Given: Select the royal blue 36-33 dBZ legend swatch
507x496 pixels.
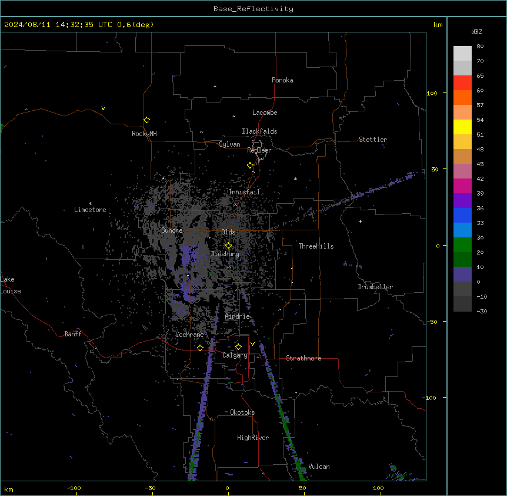Looking at the screenshot, I should pos(462,215).
